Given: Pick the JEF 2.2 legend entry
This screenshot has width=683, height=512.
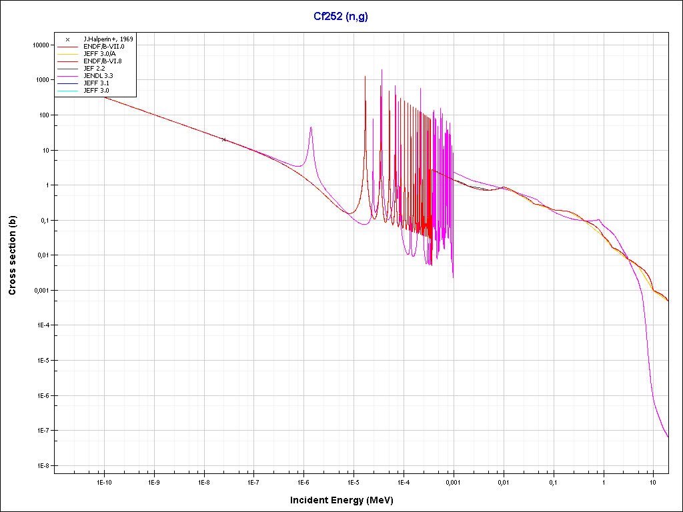Looking at the screenshot, I should [94, 69].
